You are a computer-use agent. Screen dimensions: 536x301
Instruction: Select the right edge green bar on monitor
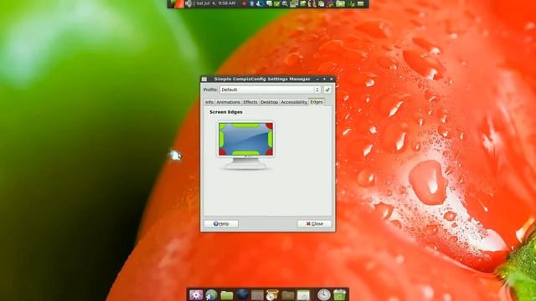(x=271, y=139)
